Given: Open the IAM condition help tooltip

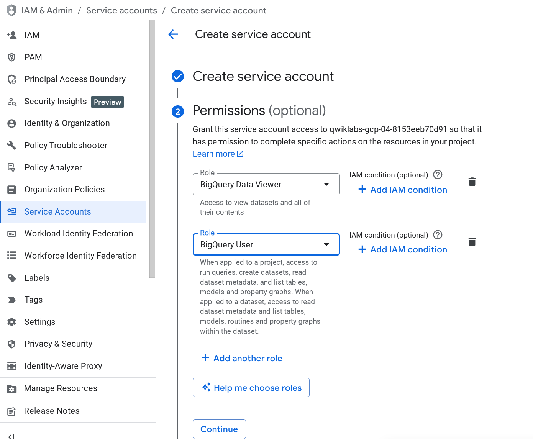Looking at the screenshot, I should 438,175.
